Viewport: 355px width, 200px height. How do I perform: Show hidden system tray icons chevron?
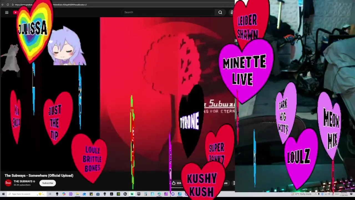click(x=316, y=194)
